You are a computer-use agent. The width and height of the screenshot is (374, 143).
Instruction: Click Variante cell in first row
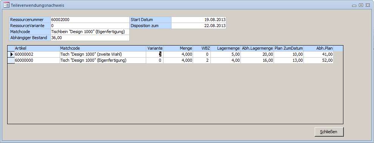155,55
